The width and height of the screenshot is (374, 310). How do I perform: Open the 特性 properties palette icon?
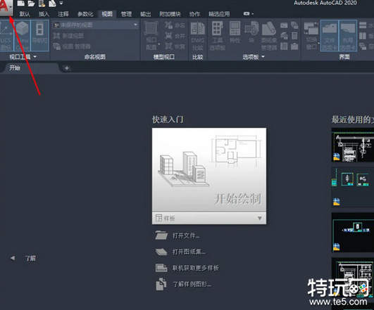pyautogui.click(x=235, y=32)
